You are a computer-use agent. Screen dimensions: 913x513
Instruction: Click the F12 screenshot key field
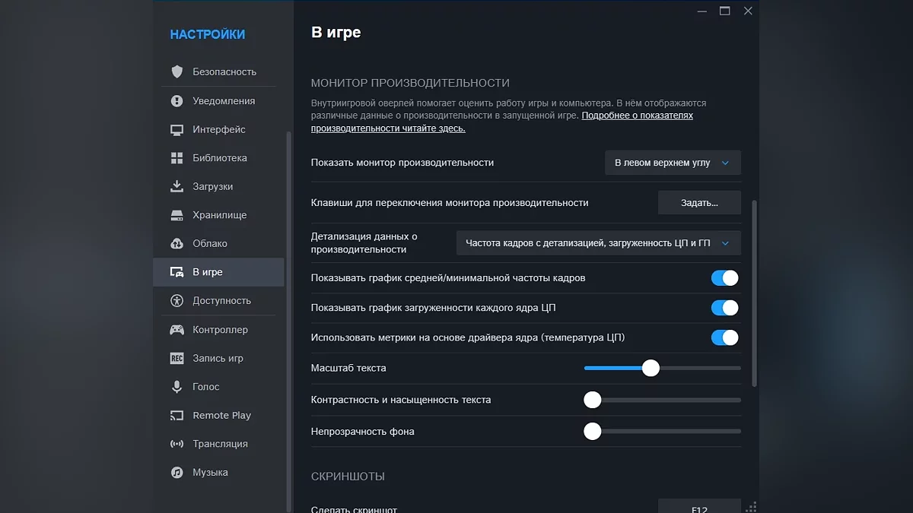pyautogui.click(x=699, y=507)
